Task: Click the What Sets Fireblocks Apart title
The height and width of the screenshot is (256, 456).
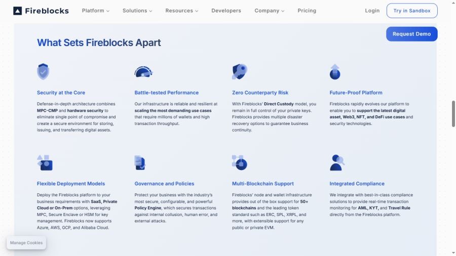Action: tap(99, 42)
